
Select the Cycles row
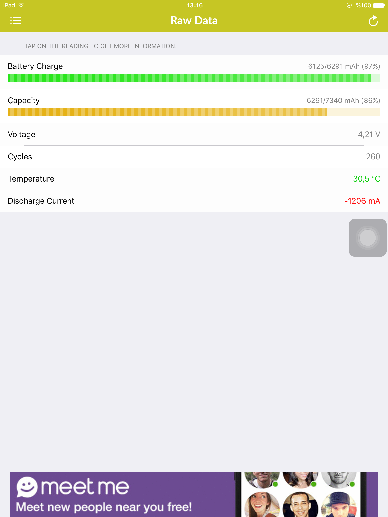(x=194, y=157)
